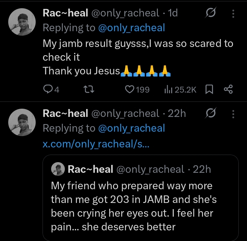Screen dimensions: 247x241
Task: Click the 1d timestamp on first tweet
Action: [x=173, y=13]
